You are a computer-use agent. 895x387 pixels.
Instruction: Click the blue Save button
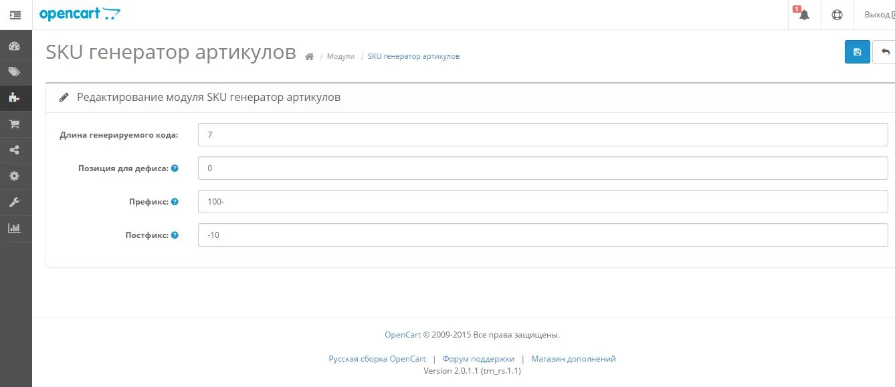(858, 52)
